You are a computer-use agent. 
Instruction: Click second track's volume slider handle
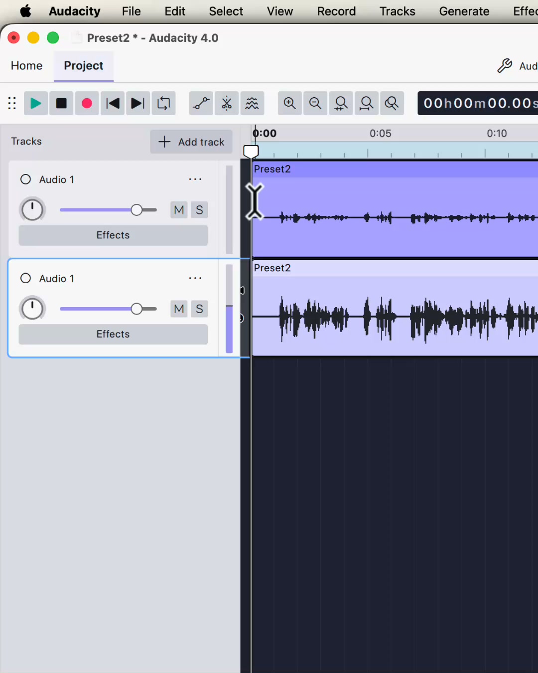click(x=136, y=309)
